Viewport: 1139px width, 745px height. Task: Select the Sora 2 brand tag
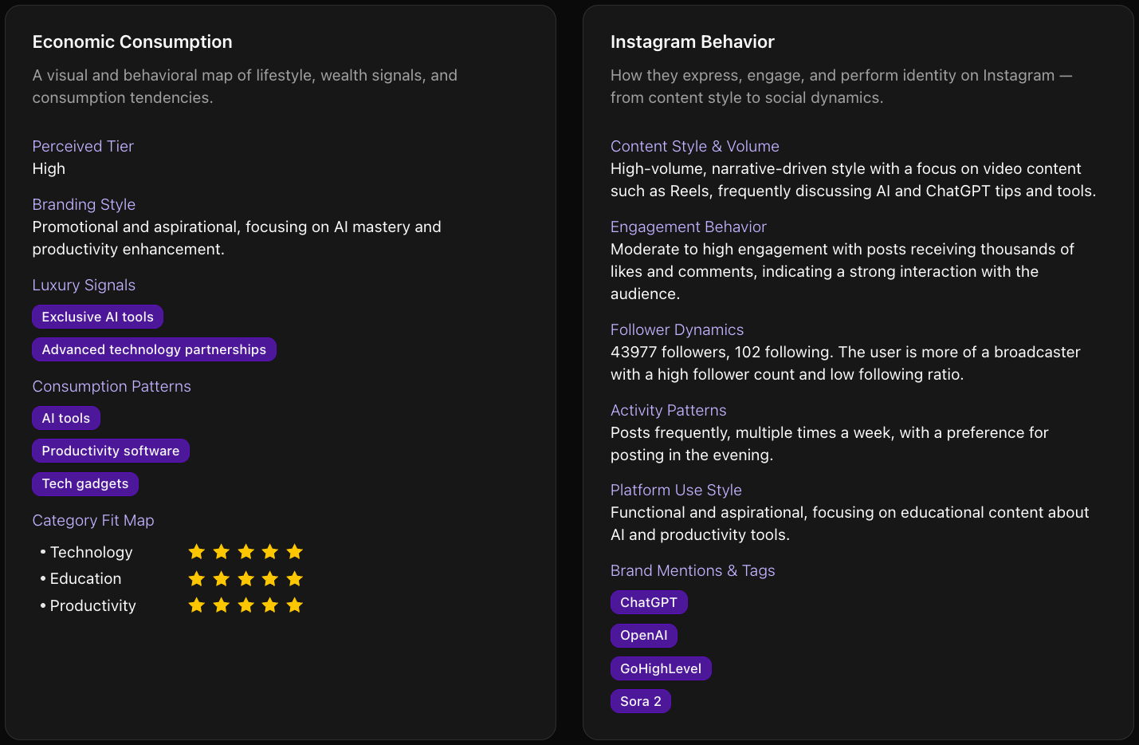tap(641, 701)
